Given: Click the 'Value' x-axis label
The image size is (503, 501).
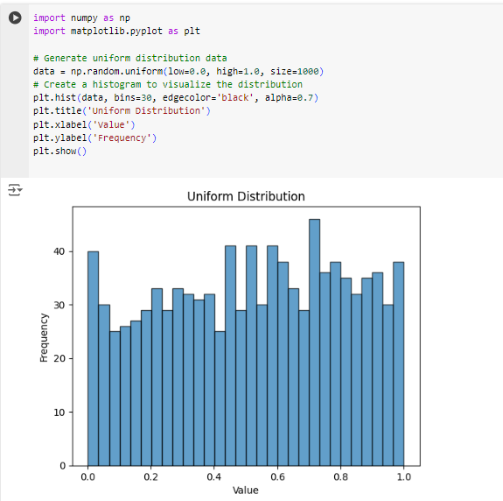Looking at the screenshot, I should click(246, 490).
